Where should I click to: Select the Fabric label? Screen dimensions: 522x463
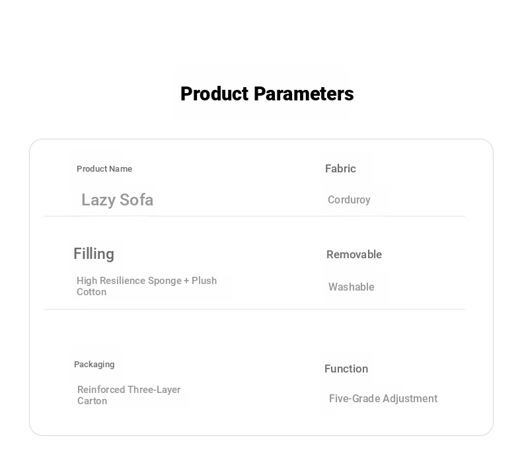(x=340, y=169)
